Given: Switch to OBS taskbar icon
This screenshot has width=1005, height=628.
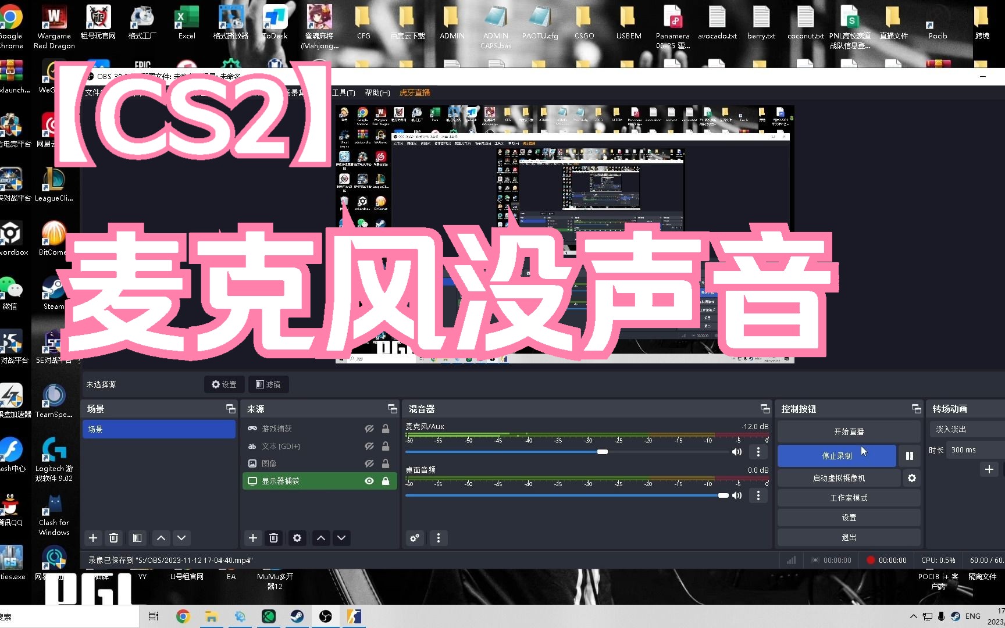Looking at the screenshot, I should pos(326,616).
